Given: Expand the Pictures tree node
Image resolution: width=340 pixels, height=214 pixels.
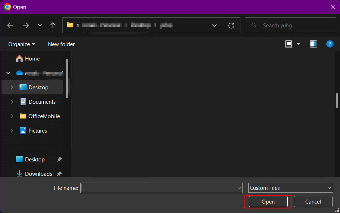Looking at the screenshot, I should 12,131.
